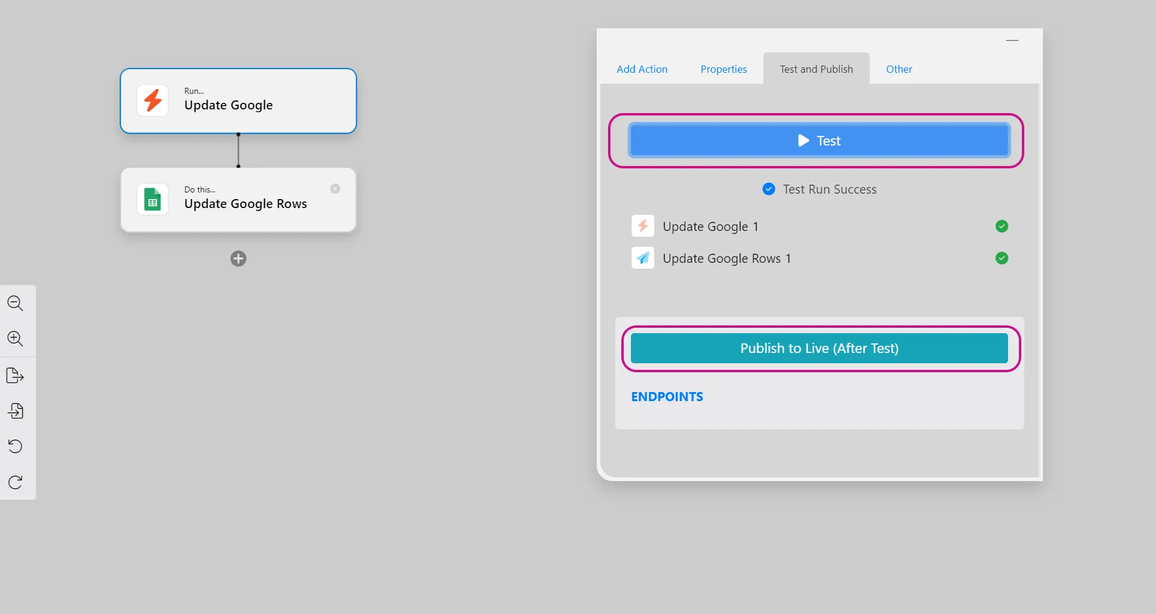Go to the Other tab

pos(899,69)
